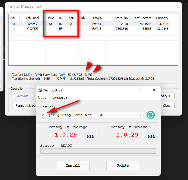Click the Capacity column header
188x180 pixels.
point(162,18)
